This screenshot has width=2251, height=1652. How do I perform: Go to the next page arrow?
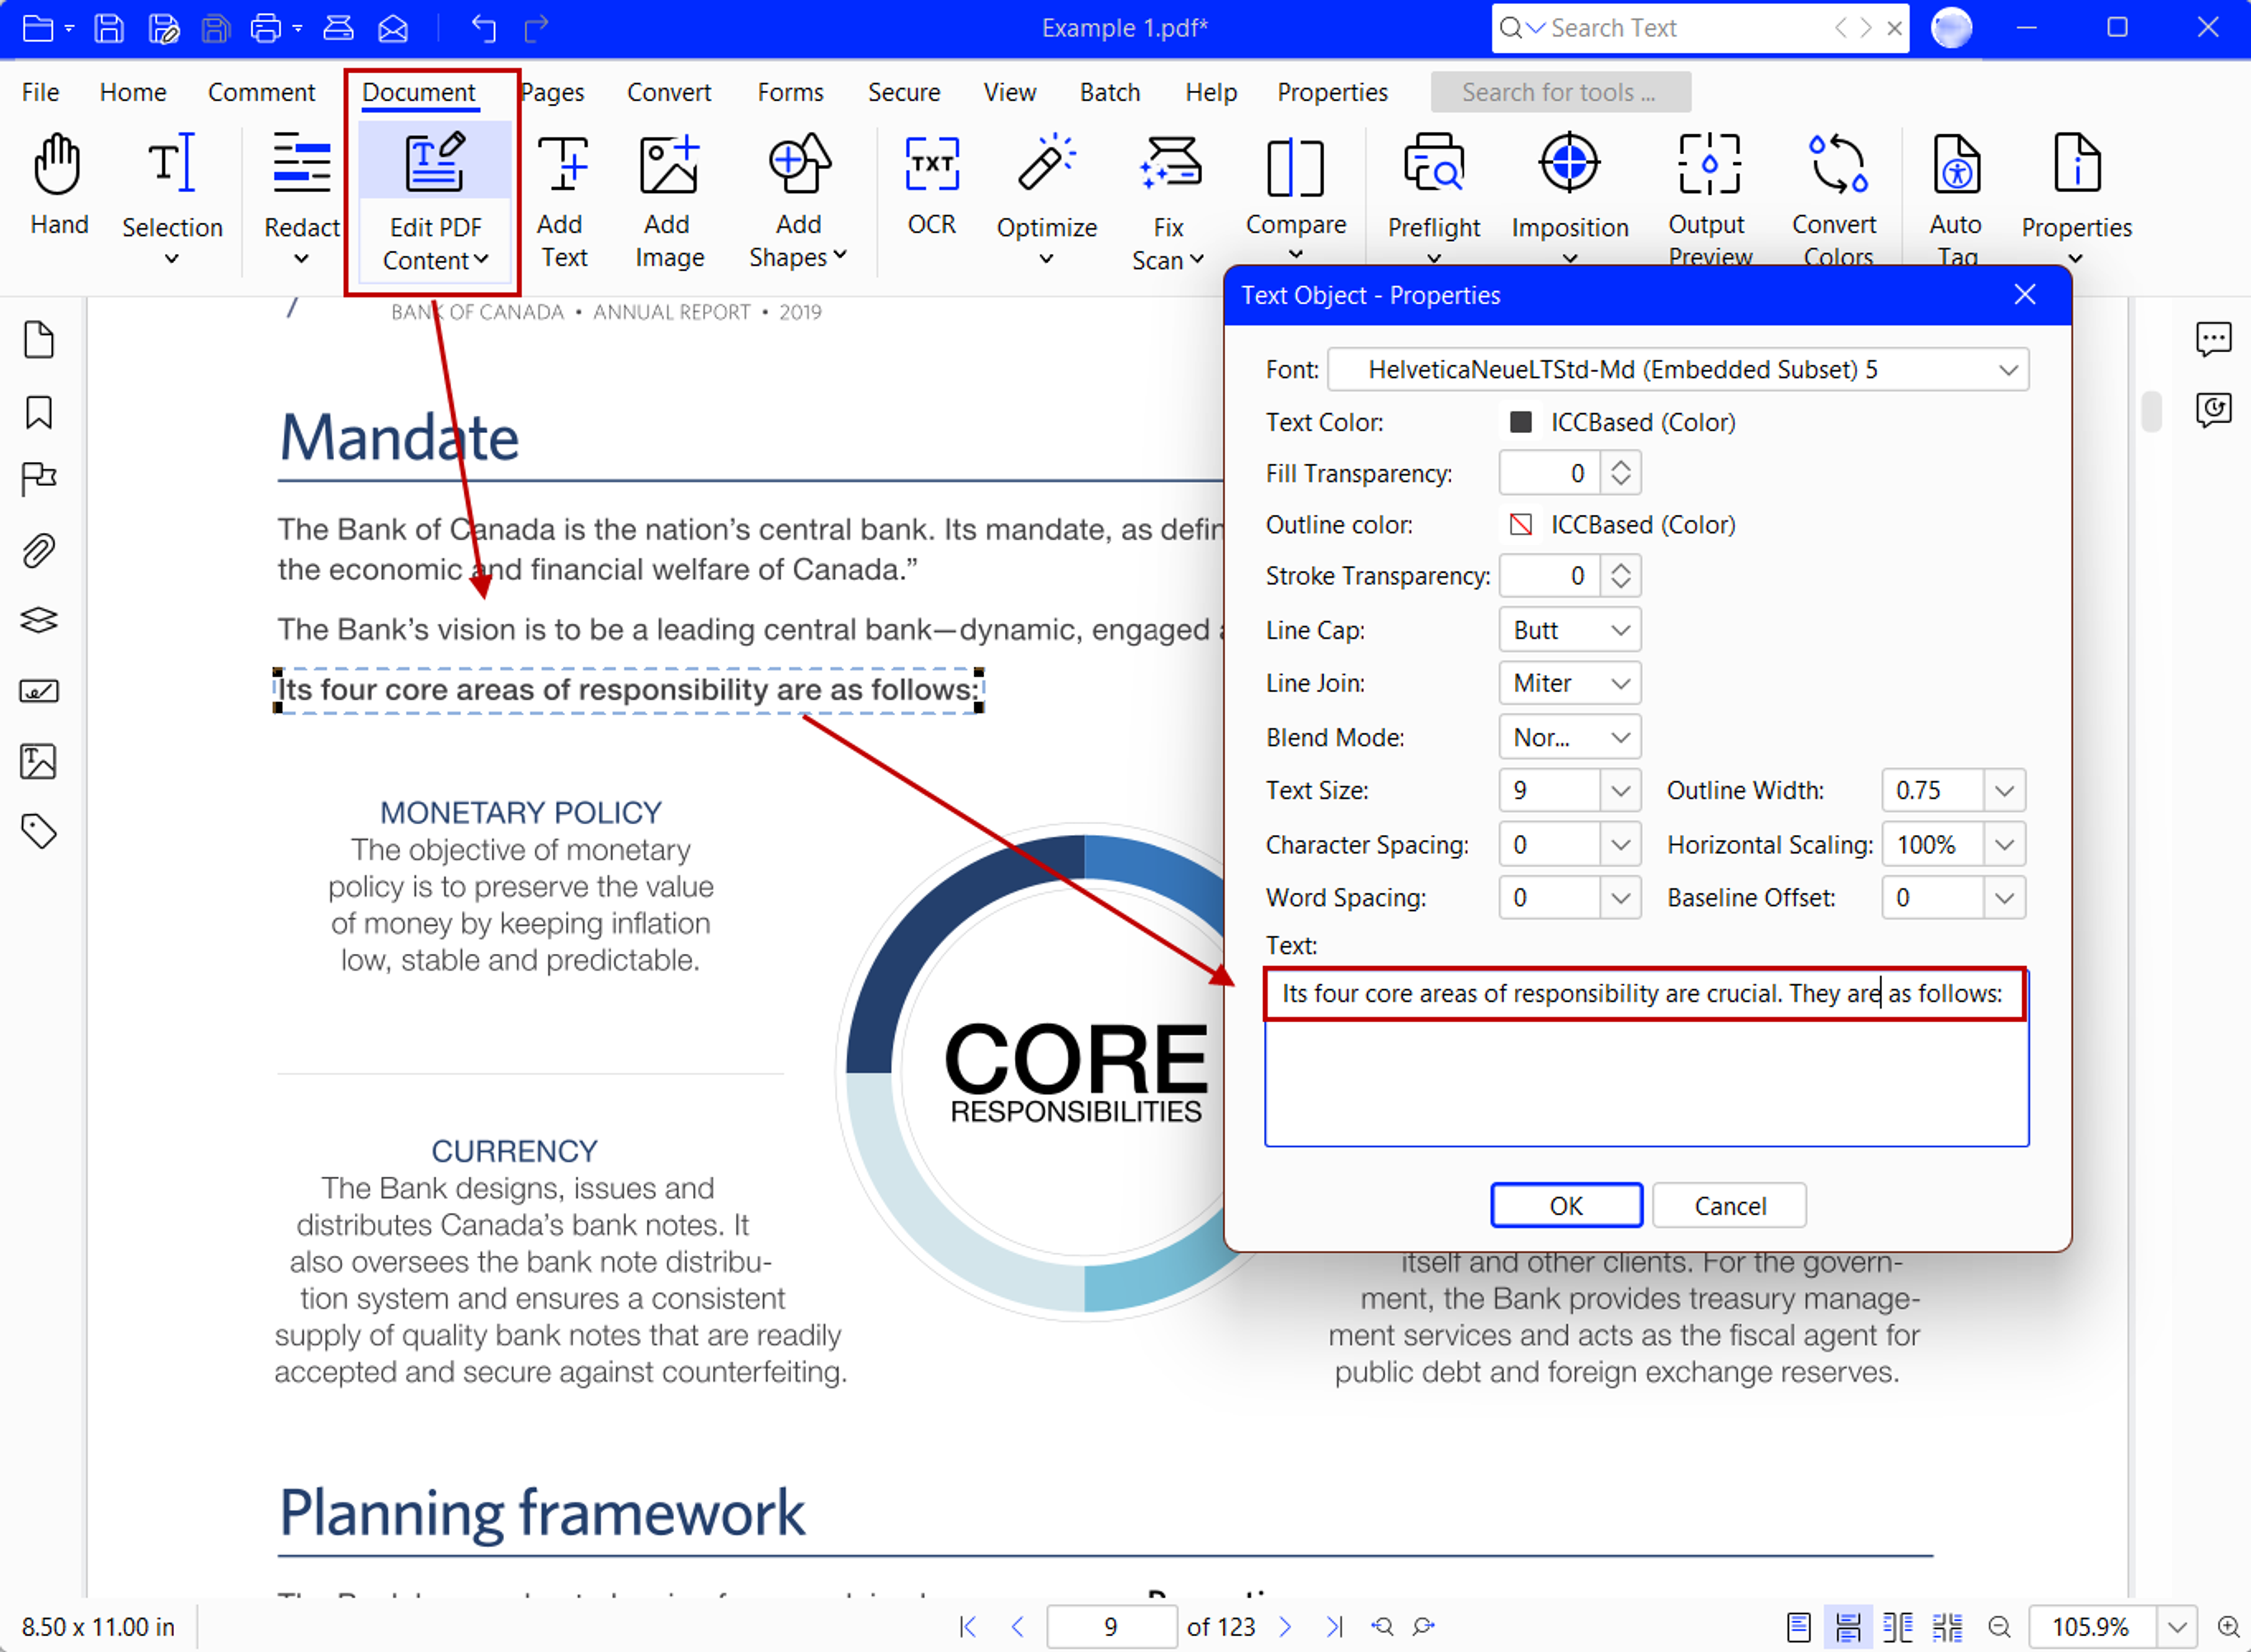pyautogui.click(x=1285, y=1627)
